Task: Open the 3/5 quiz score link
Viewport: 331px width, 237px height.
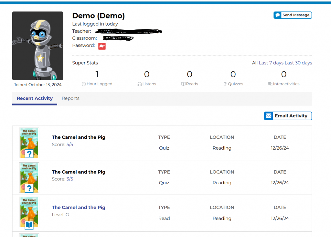Action: pyautogui.click(x=70, y=179)
